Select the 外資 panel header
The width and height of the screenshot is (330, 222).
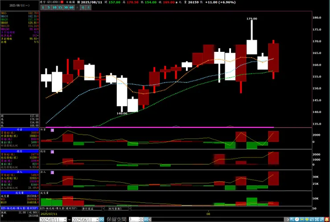pos(20,130)
